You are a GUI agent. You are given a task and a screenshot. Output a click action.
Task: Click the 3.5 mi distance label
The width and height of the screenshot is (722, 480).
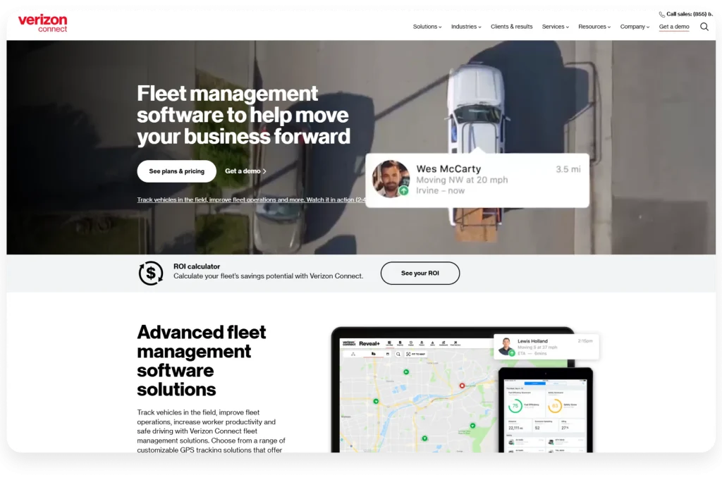pyautogui.click(x=568, y=169)
